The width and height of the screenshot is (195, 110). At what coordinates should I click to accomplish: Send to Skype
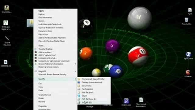tap(84, 96)
